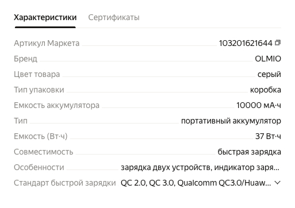Click the 37 Вт·ч value
The image size is (295, 208).
click(x=268, y=136)
